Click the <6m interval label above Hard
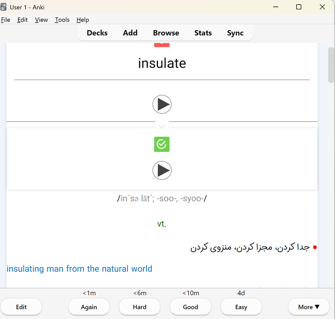Image resolution: width=335 pixels, height=319 pixels. [x=140, y=293]
